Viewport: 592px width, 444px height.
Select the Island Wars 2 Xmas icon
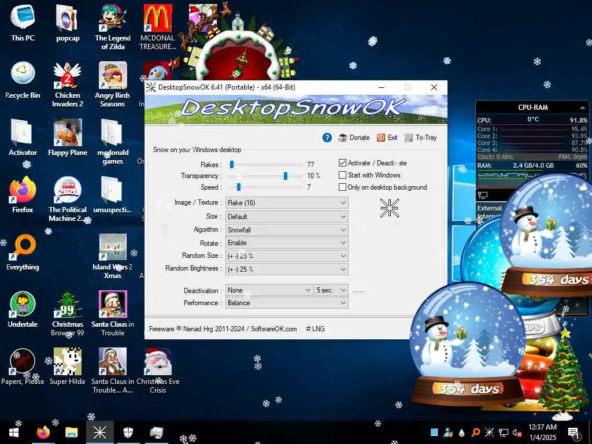113,257
